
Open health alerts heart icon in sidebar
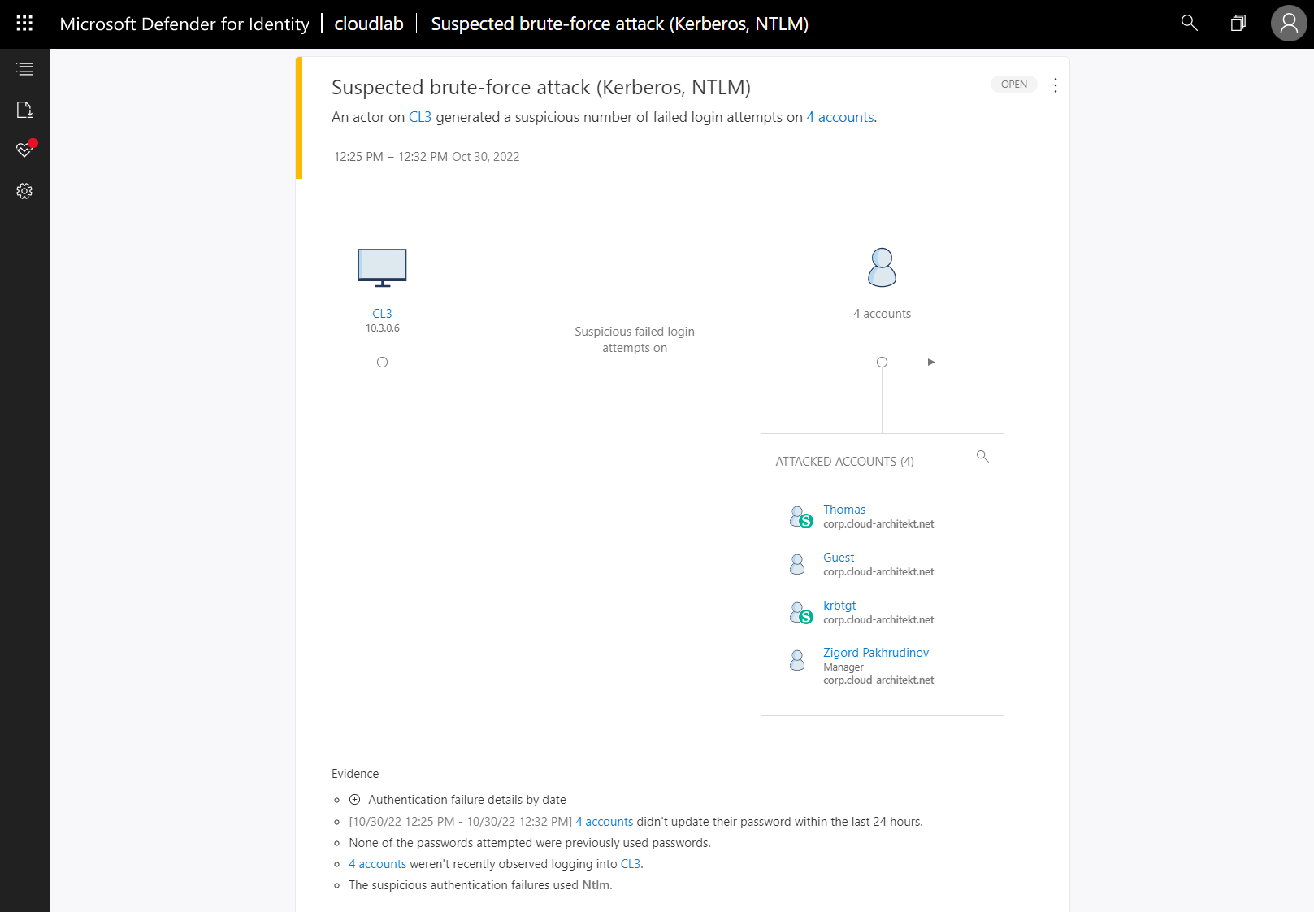pos(25,150)
